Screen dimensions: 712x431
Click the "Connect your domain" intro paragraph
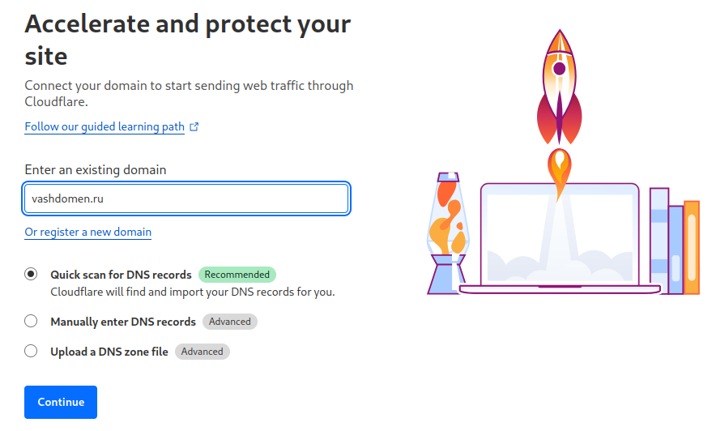pos(189,94)
